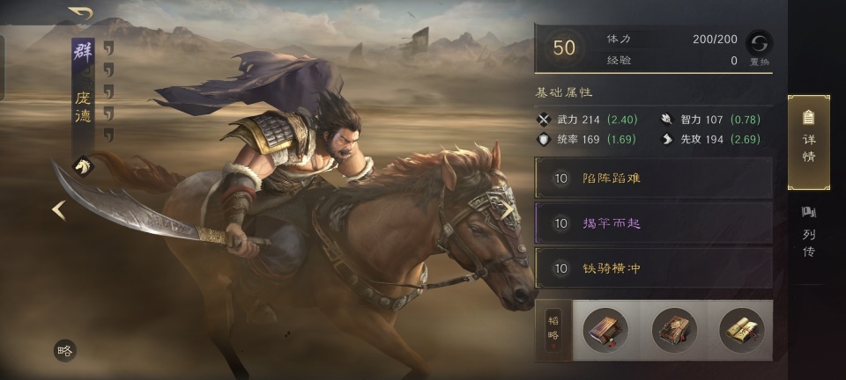Click the round 略 button
Screen dimensions: 846x380
pyautogui.click(x=64, y=351)
